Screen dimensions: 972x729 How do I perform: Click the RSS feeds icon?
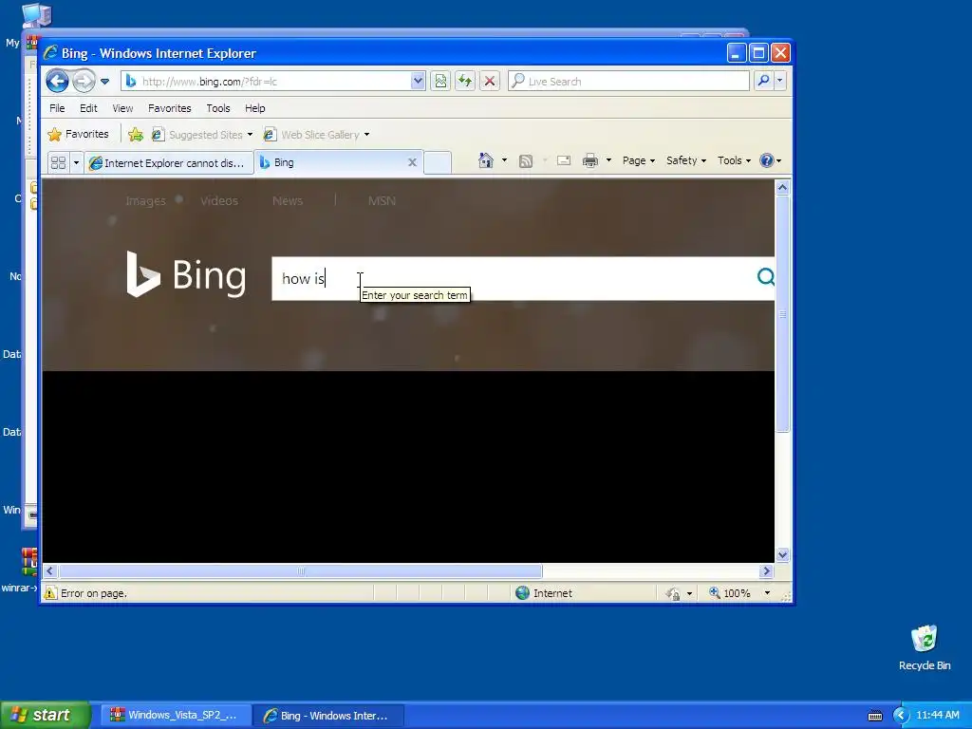pos(526,161)
